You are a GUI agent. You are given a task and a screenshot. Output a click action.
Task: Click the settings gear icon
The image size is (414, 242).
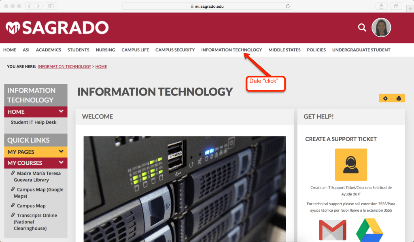click(x=385, y=98)
